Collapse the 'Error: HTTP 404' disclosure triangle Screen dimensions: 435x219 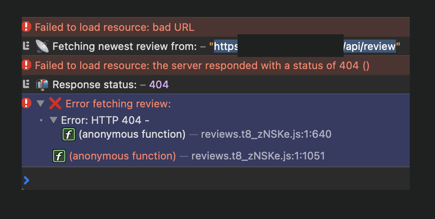tap(54, 120)
